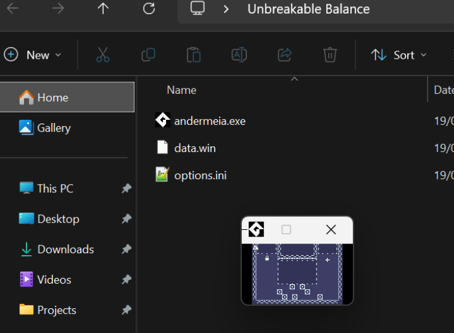Refresh the current folder view

click(149, 9)
